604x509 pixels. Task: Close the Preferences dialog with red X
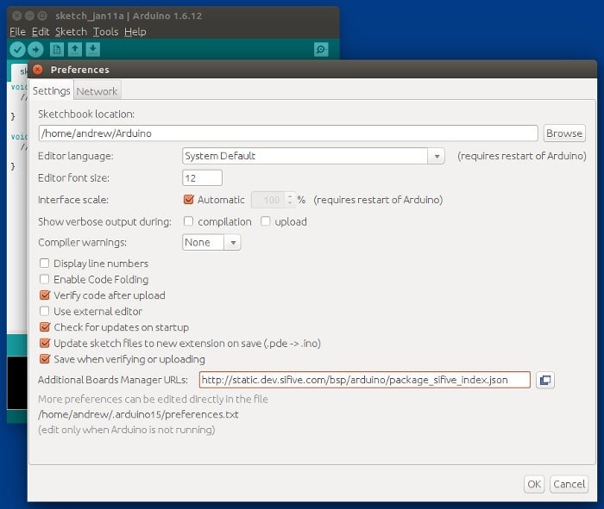(38, 70)
